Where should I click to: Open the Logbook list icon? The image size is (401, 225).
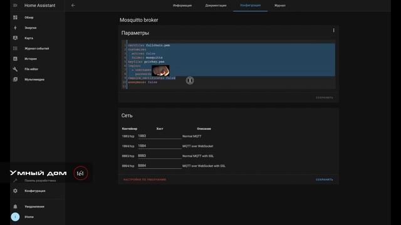pyautogui.click(x=15, y=48)
